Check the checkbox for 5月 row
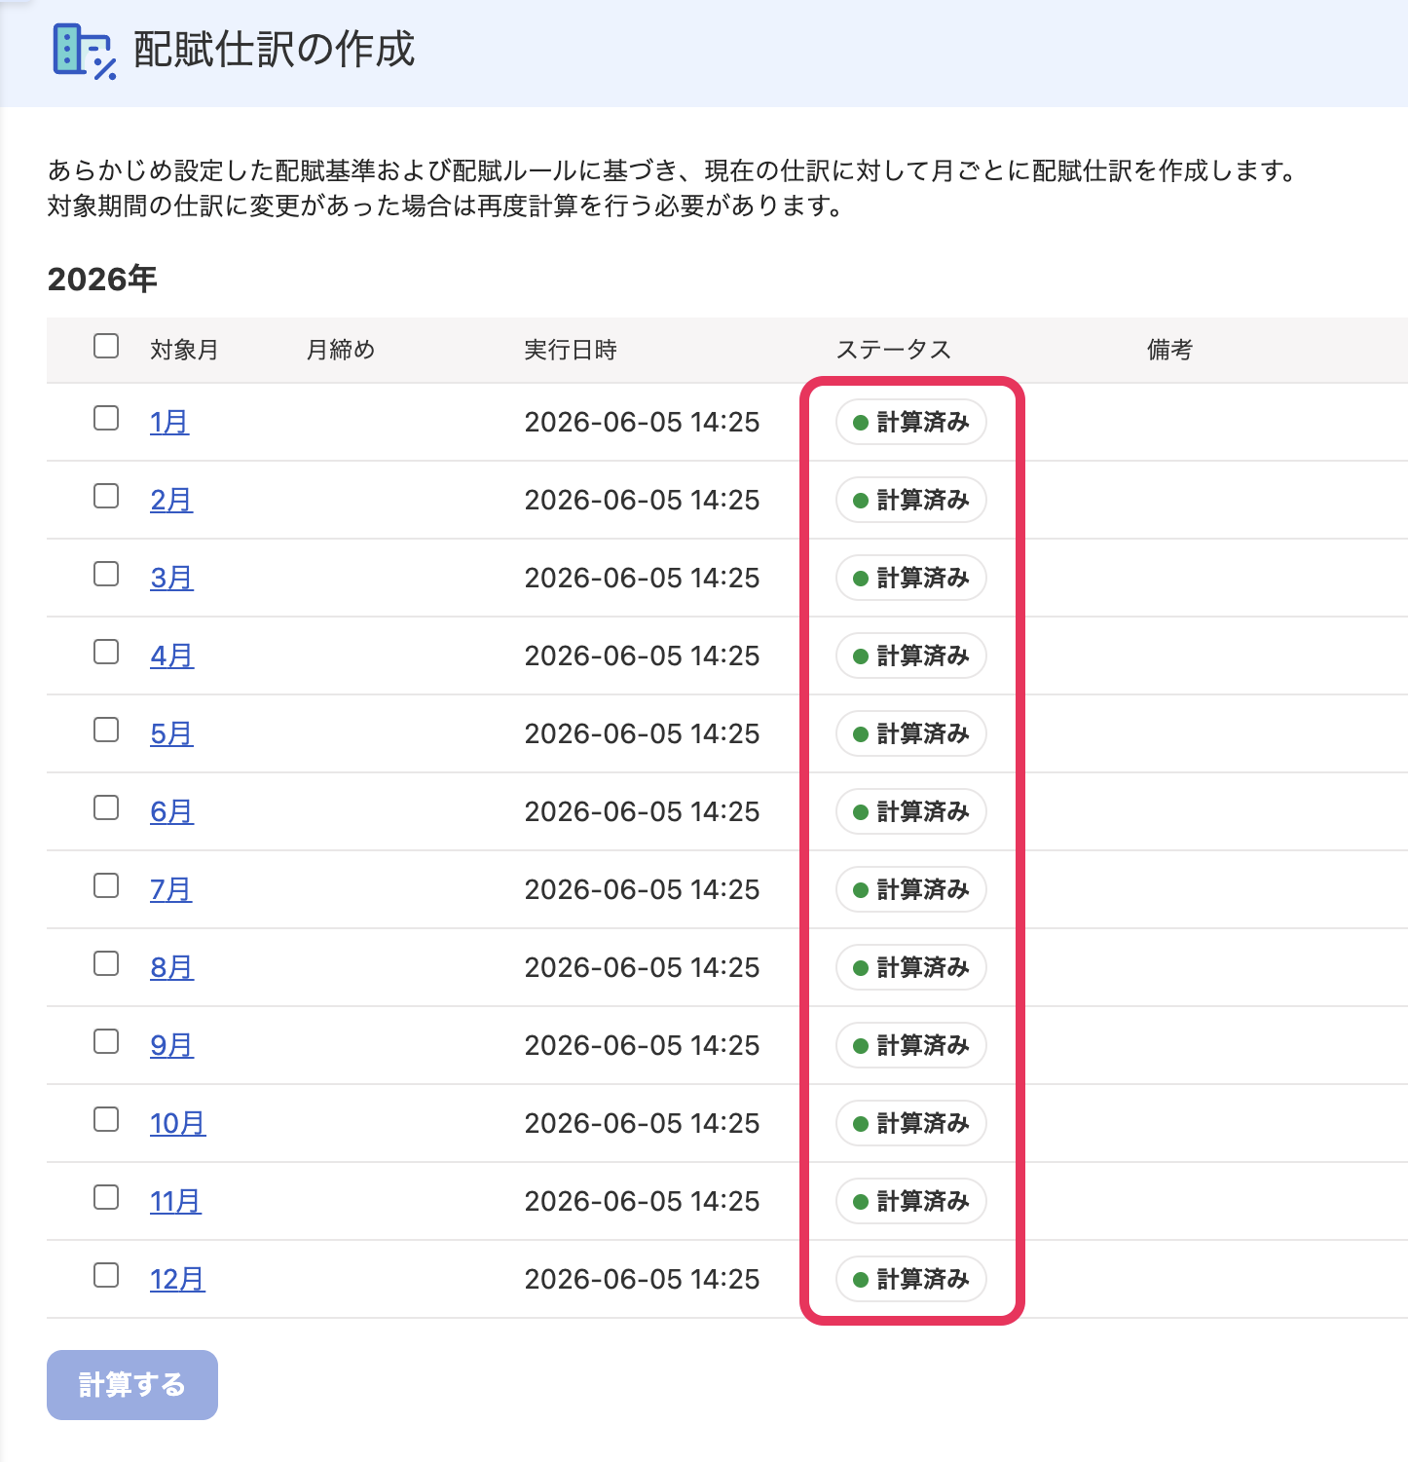This screenshot has width=1408, height=1462. 106,730
